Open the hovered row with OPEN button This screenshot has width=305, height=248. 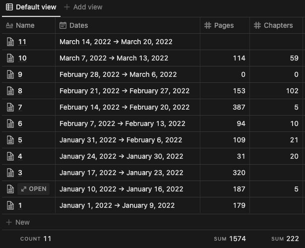point(34,189)
